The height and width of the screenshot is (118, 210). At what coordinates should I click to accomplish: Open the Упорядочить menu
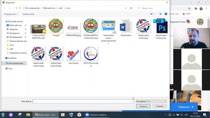pos(11,14)
